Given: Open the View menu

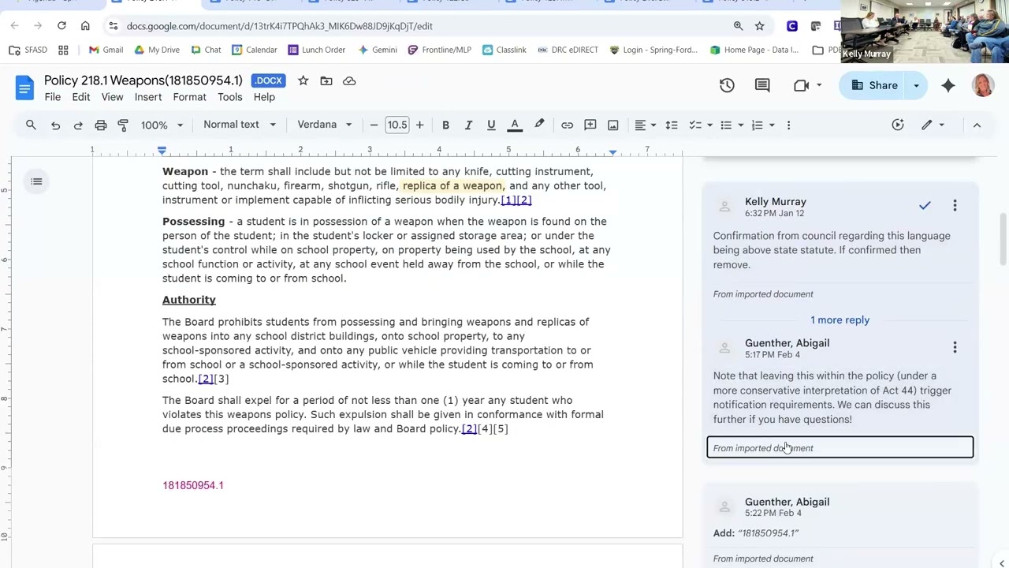Looking at the screenshot, I should (112, 97).
